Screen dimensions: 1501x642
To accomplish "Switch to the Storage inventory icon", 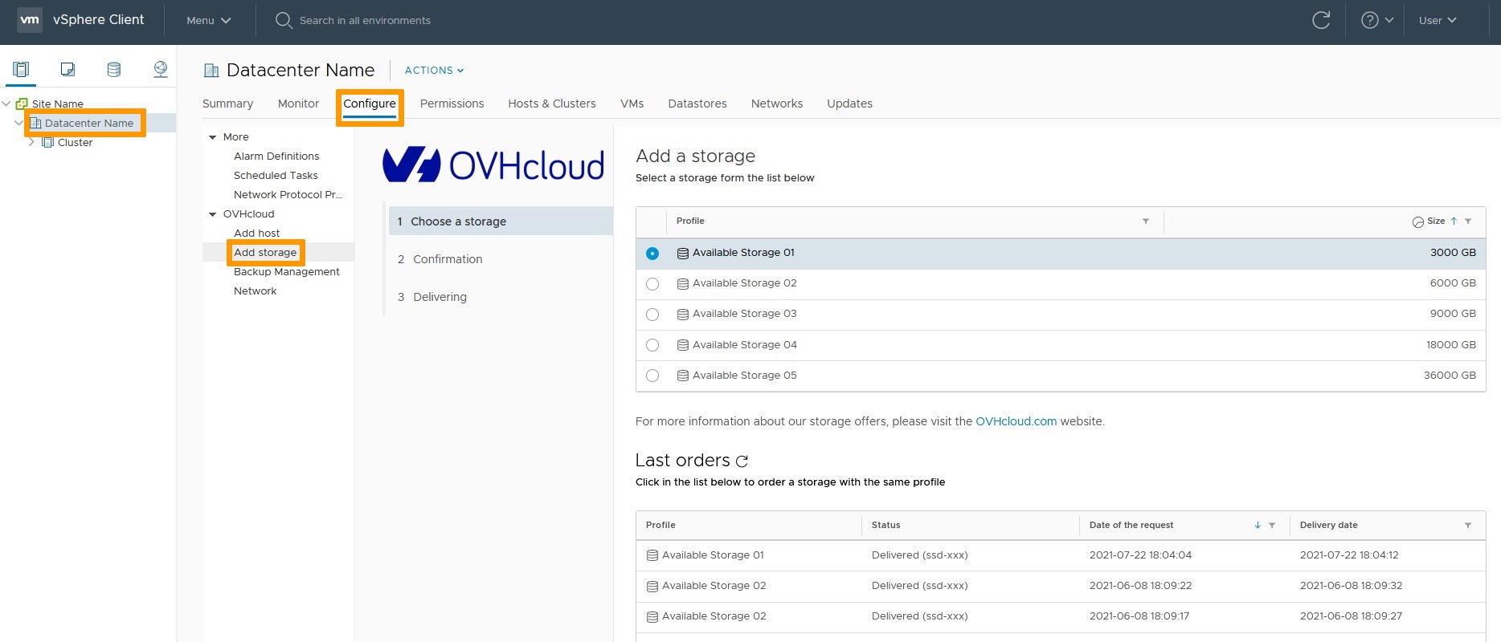I will 114,70.
